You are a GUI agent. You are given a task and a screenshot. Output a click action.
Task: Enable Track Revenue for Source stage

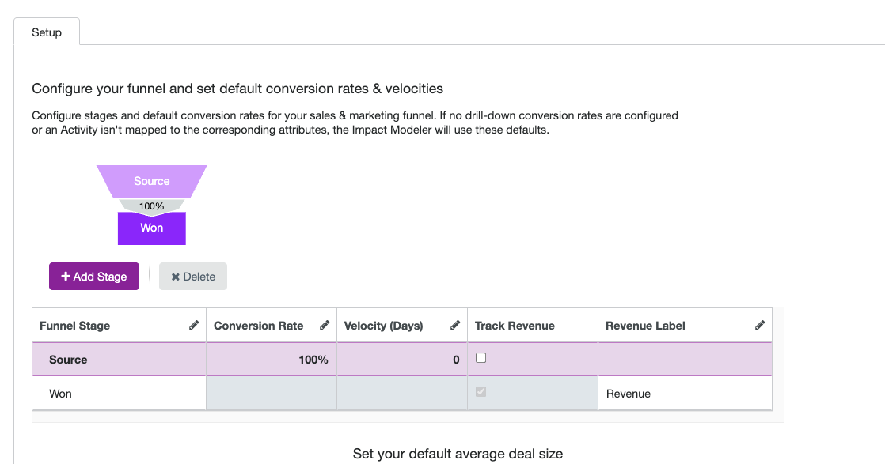point(480,358)
